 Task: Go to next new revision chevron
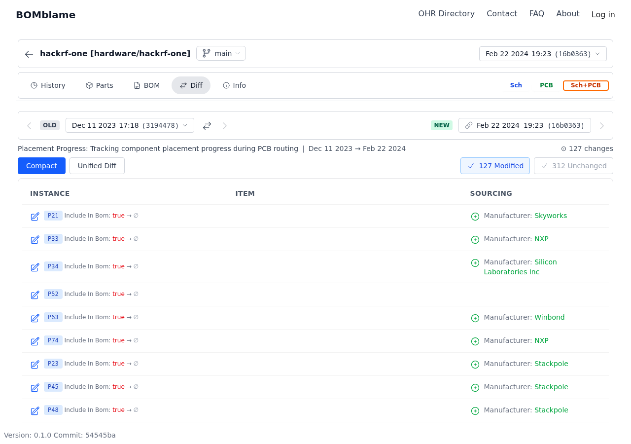601,126
